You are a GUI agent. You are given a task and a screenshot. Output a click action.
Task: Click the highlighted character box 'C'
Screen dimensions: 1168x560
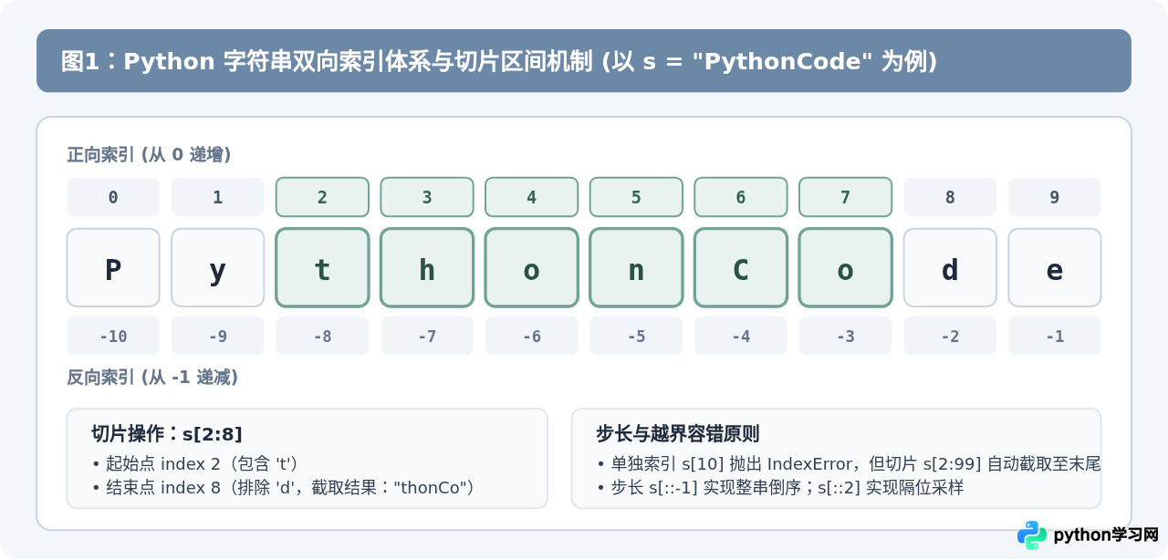(741, 267)
